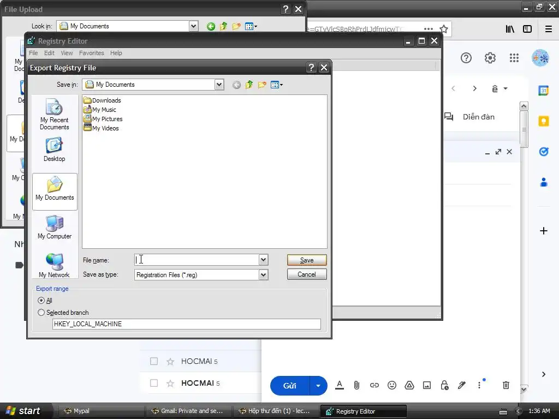Viewport: 559px width, 419px height.
Task: Open Registry Editor Help menu
Action: 116,53
